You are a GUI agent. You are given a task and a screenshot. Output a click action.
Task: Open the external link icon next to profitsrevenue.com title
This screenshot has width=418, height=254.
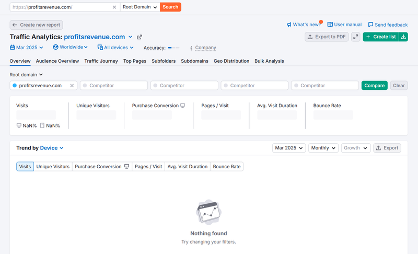tap(140, 37)
